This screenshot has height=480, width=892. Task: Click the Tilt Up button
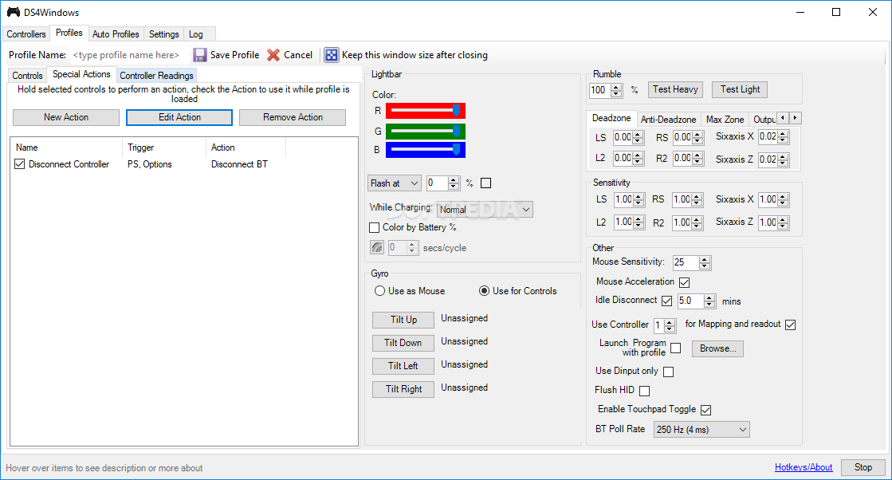tap(403, 320)
